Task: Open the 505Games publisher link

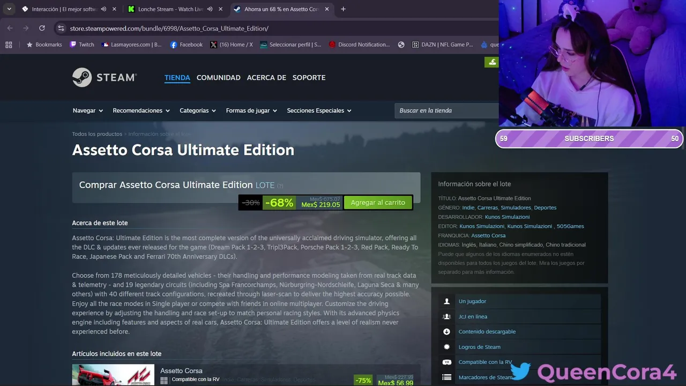Action: (x=570, y=226)
